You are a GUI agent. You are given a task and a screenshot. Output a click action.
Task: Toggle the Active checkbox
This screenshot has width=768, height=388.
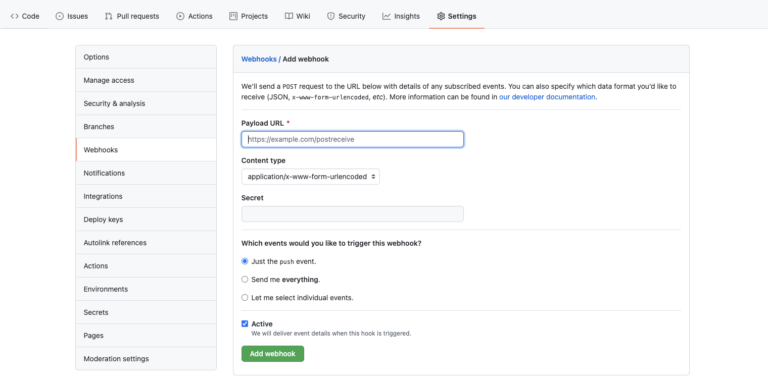pyautogui.click(x=245, y=324)
